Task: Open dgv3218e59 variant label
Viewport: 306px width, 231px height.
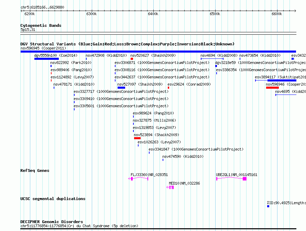Action: click(260, 63)
